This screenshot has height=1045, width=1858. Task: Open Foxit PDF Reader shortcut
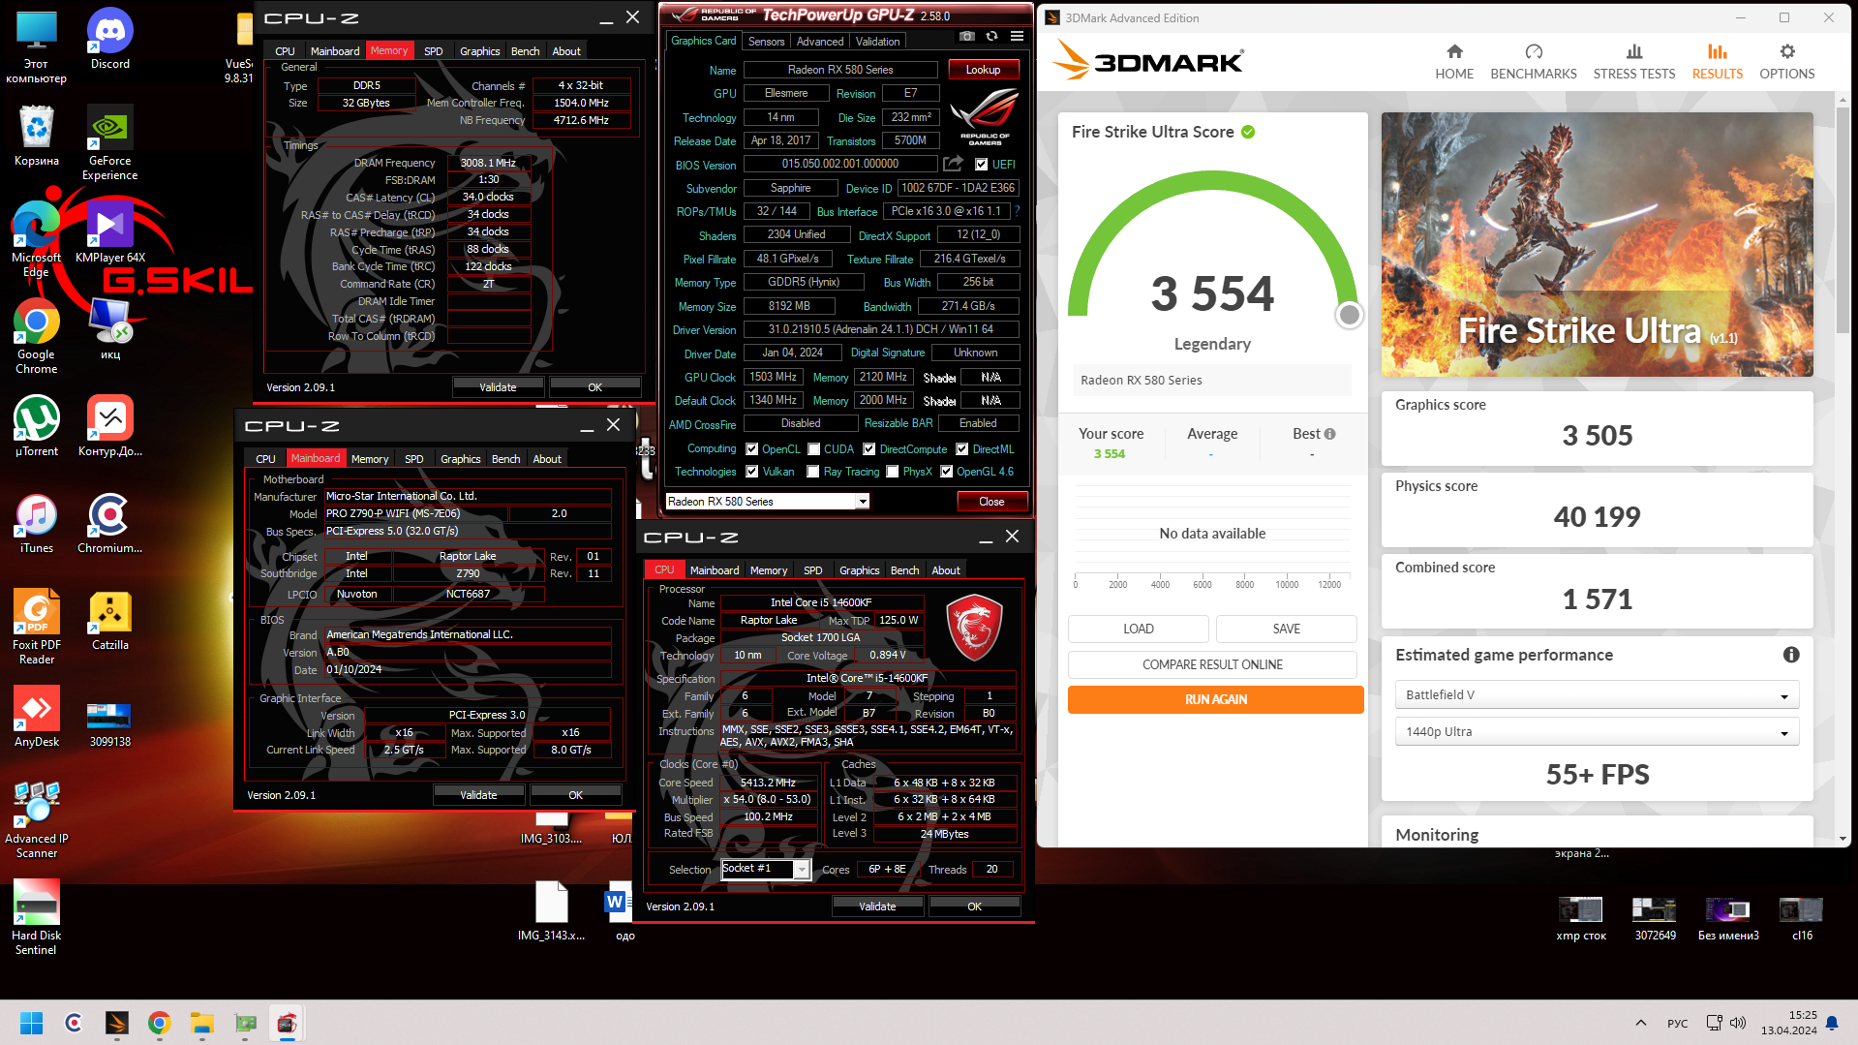pyautogui.click(x=36, y=627)
